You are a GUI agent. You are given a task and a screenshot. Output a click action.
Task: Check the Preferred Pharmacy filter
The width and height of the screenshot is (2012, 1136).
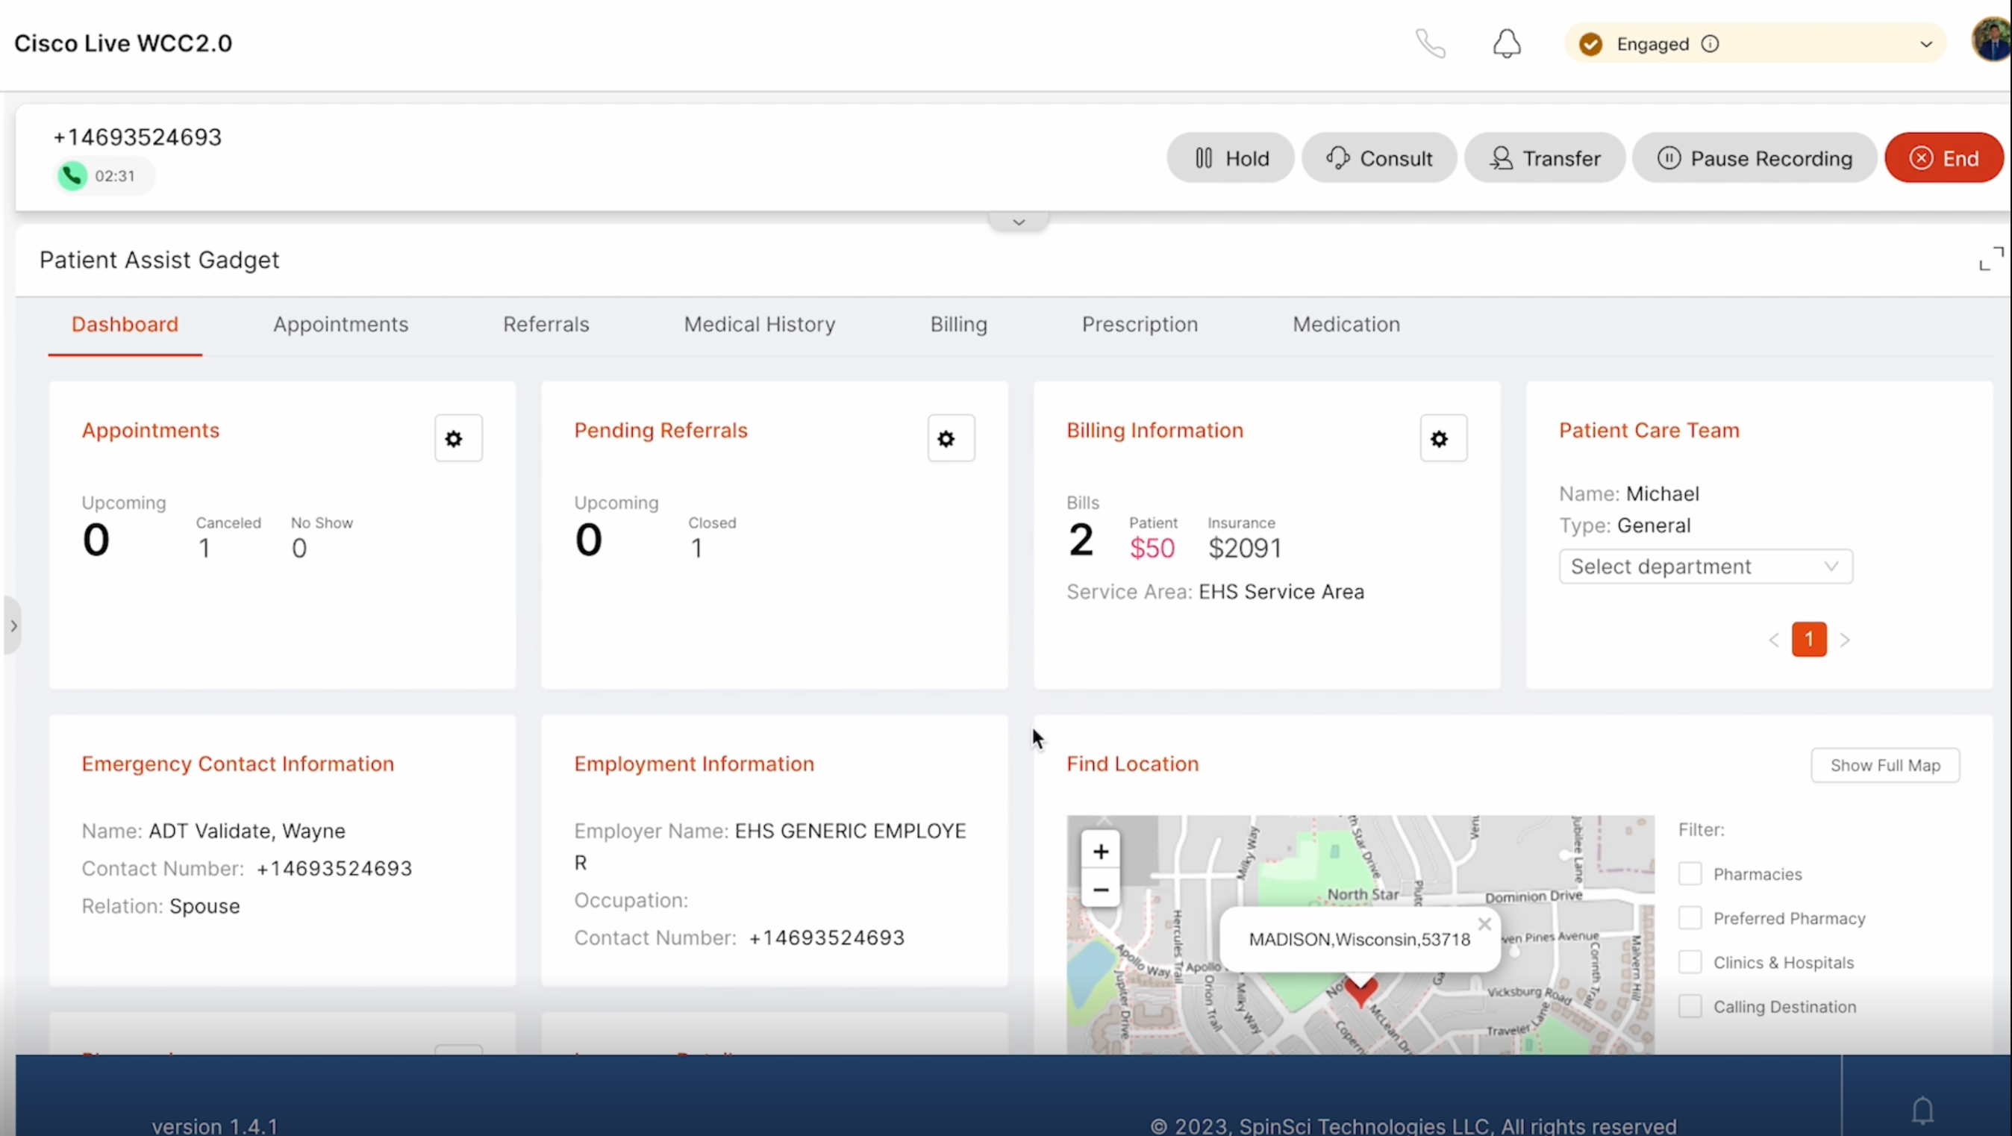coord(1690,918)
